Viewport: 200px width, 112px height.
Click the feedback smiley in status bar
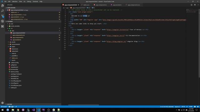click(195, 107)
